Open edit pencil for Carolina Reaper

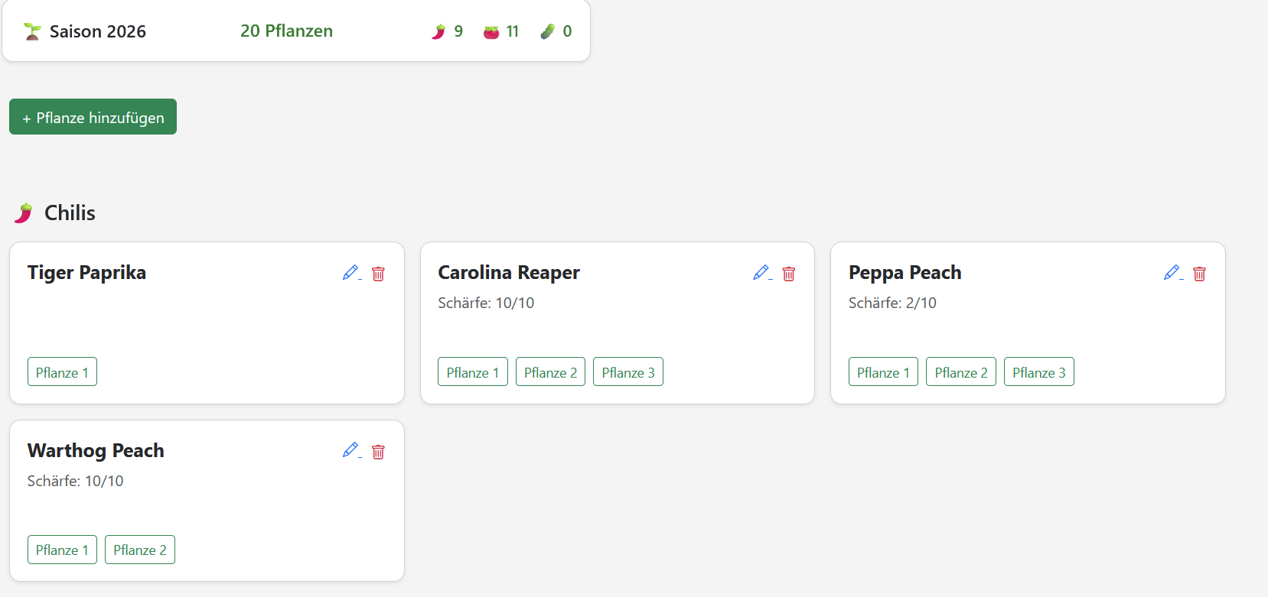coord(762,273)
